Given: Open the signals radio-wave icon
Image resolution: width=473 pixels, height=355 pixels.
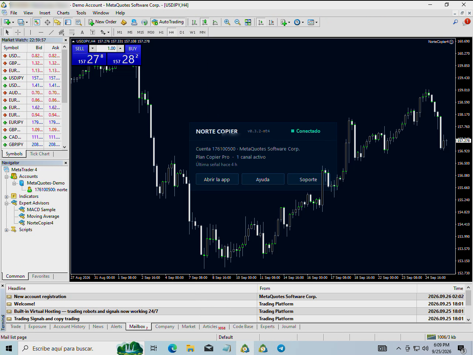Looking at the screenshot, I should [144, 22].
